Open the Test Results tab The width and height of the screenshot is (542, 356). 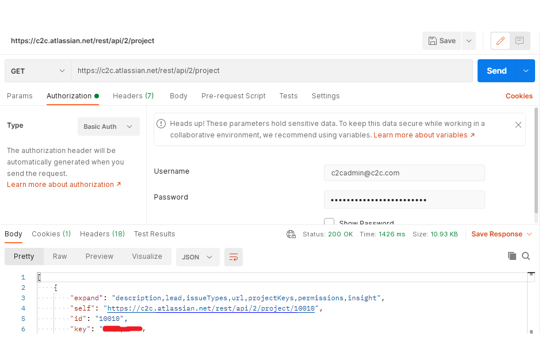pyautogui.click(x=154, y=234)
